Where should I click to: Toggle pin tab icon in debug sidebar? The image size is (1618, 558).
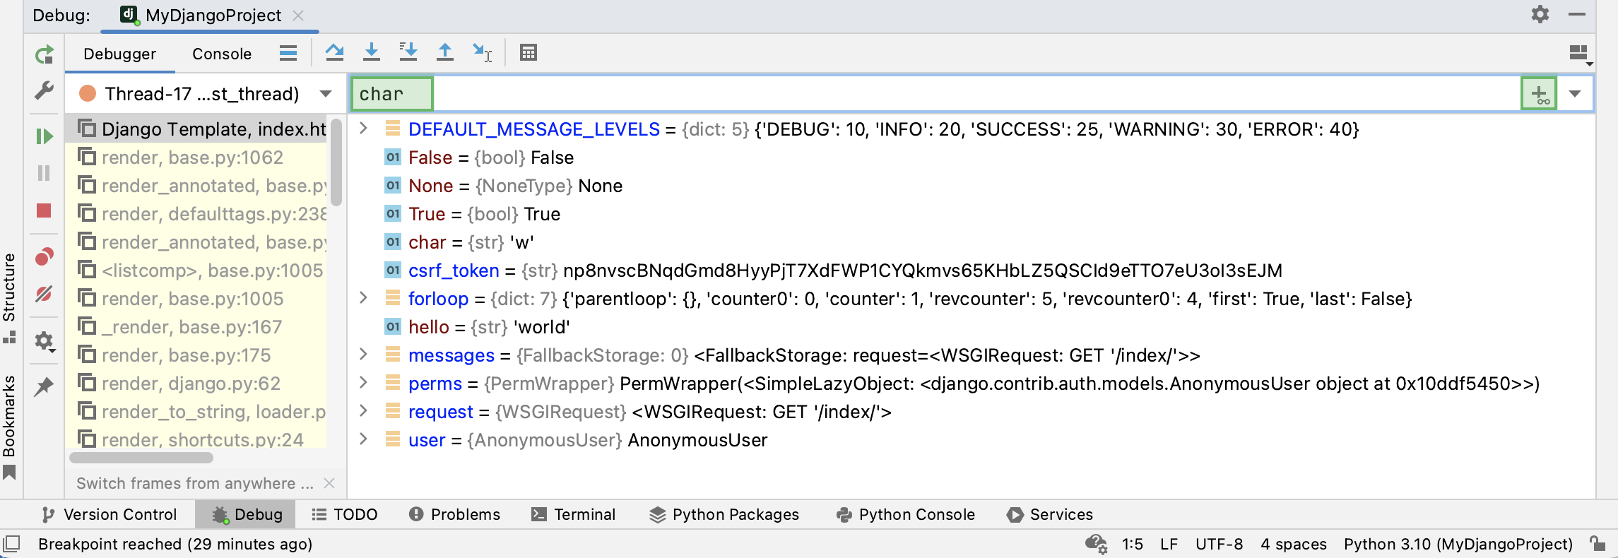click(44, 386)
